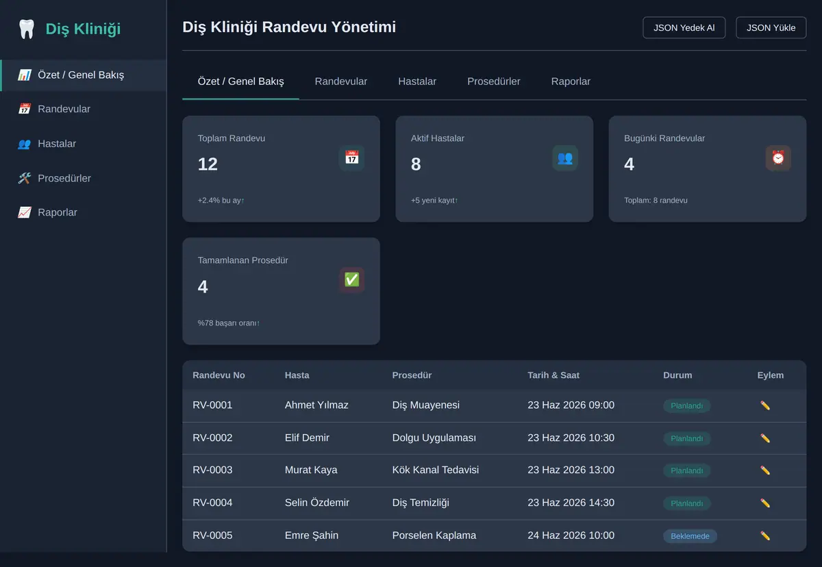The width and height of the screenshot is (822, 567).
Task: Click the Durum column header
Action: coord(677,375)
